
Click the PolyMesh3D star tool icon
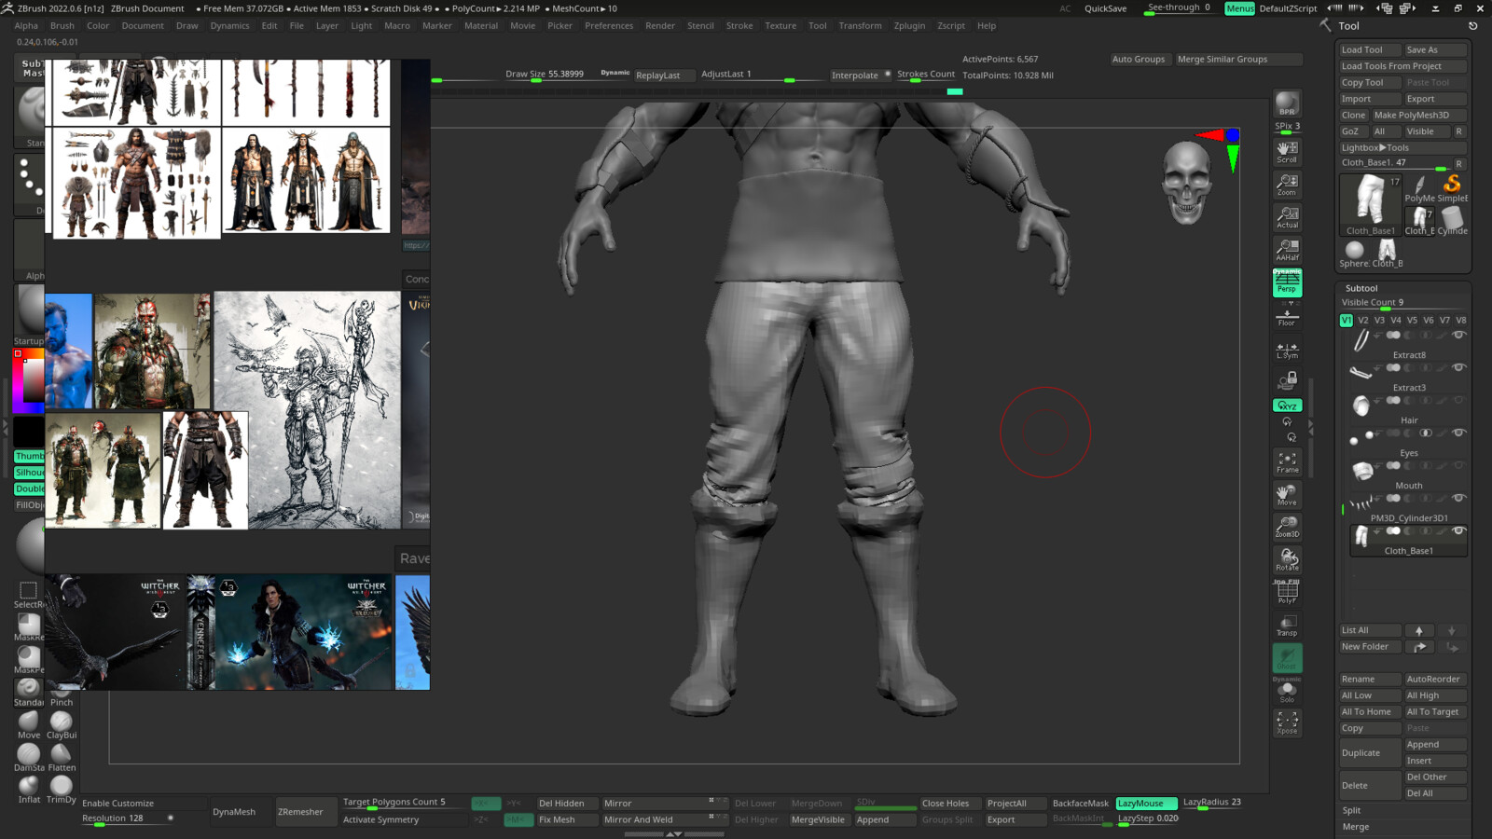click(x=1419, y=187)
